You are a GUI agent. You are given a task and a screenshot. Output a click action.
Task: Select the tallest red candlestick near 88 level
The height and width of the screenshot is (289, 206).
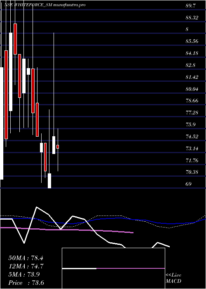point(15,39)
